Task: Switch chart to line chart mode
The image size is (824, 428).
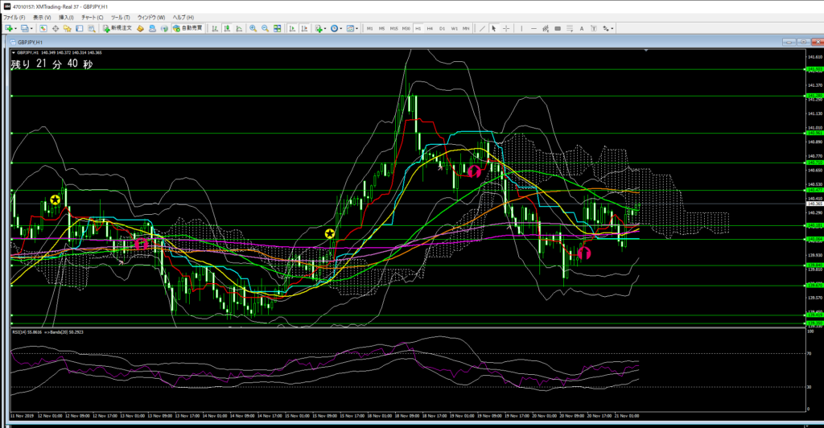Action: pyautogui.click(x=239, y=28)
